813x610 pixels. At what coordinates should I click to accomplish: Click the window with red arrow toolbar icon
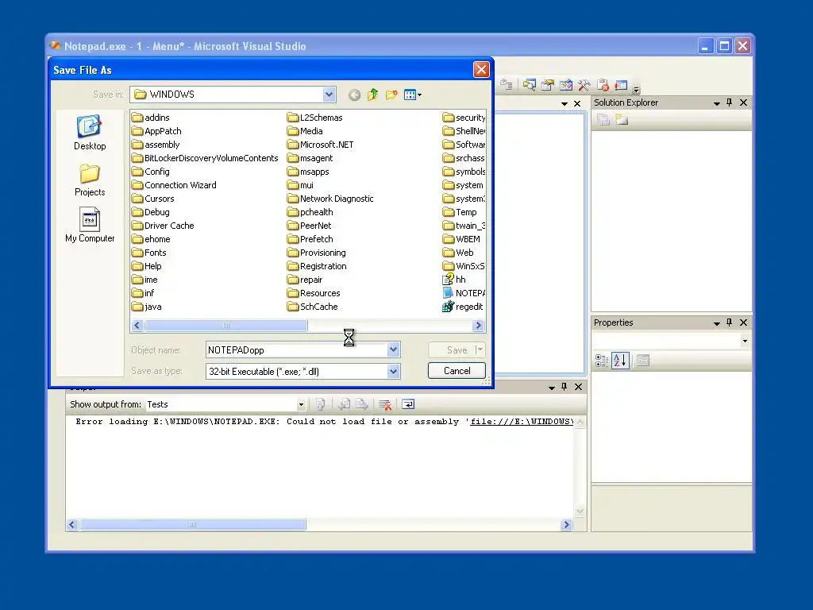click(621, 85)
